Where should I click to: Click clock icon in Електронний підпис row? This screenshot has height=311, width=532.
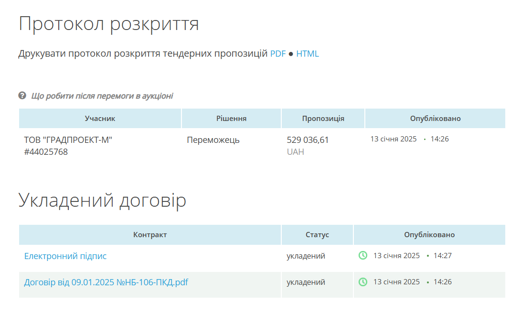click(x=363, y=256)
